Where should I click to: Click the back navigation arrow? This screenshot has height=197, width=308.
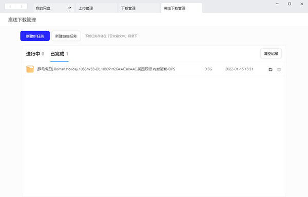[x=10, y=7]
